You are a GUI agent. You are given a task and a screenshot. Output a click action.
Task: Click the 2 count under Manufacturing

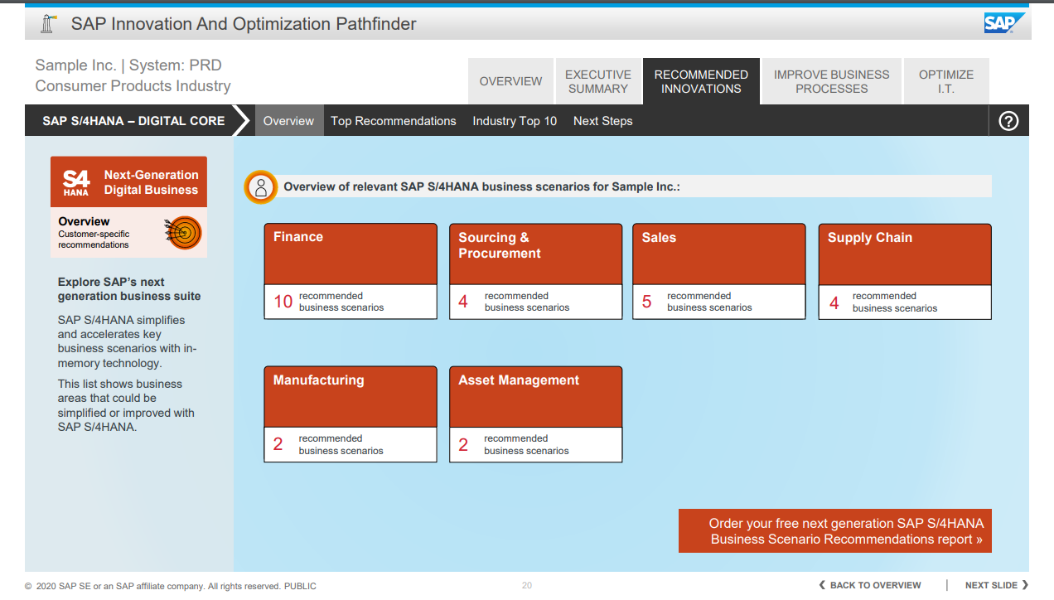(278, 445)
